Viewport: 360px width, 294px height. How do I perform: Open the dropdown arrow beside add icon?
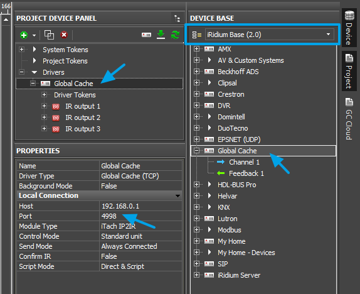34,35
